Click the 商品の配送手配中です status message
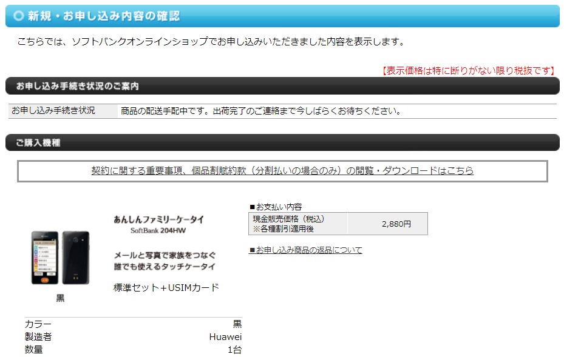564x357 pixels. pyautogui.click(x=261, y=111)
